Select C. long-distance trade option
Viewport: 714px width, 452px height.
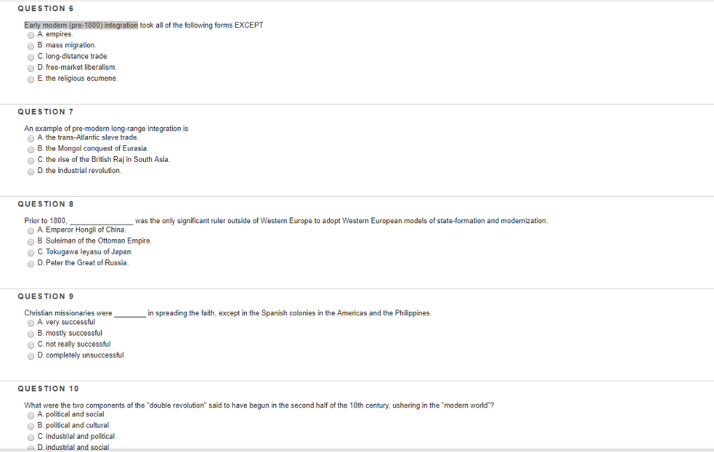[31, 57]
